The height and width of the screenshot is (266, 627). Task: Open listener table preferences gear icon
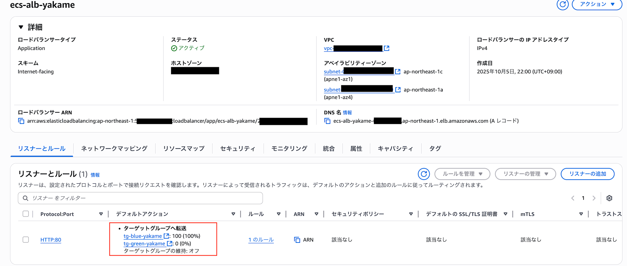[609, 198]
